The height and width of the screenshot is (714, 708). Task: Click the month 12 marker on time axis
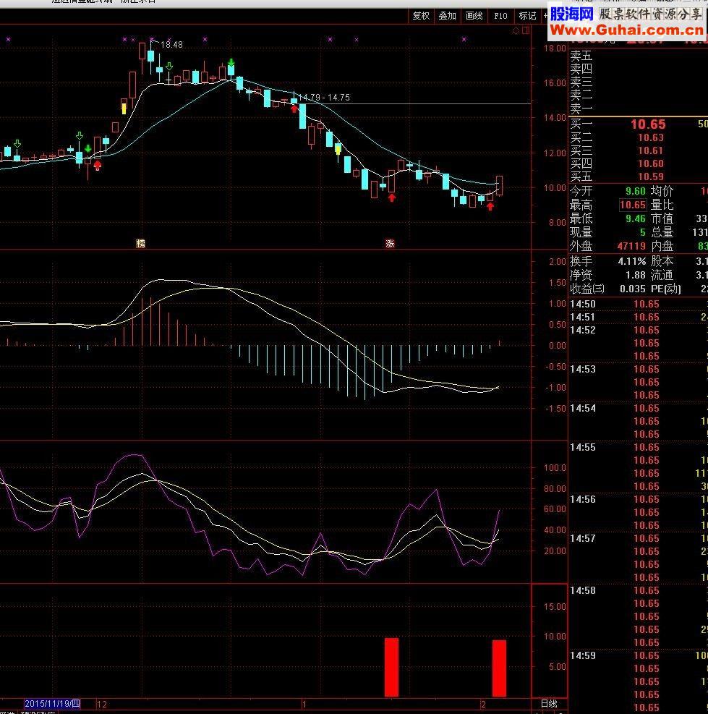[x=102, y=704]
